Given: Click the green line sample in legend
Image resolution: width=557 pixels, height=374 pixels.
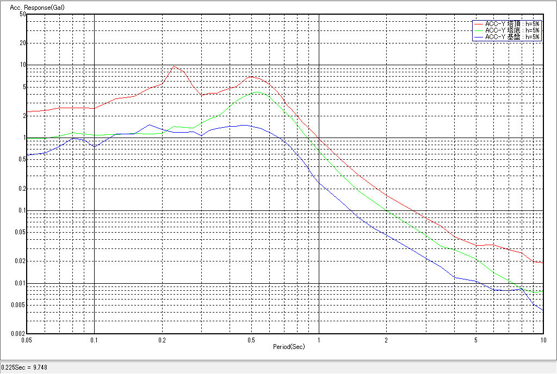Looking at the screenshot, I should coord(478,30).
